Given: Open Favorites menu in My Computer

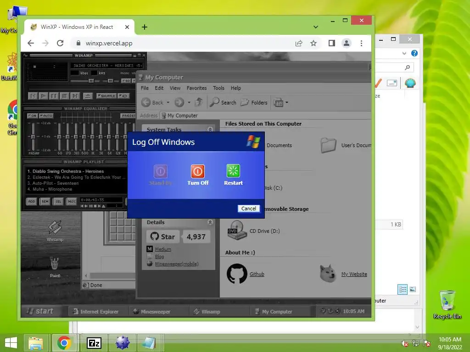Looking at the screenshot, I should tap(196, 88).
